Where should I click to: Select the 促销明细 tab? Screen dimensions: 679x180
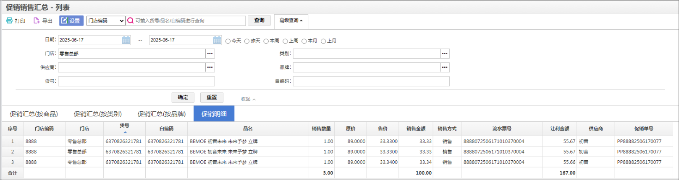(214, 114)
